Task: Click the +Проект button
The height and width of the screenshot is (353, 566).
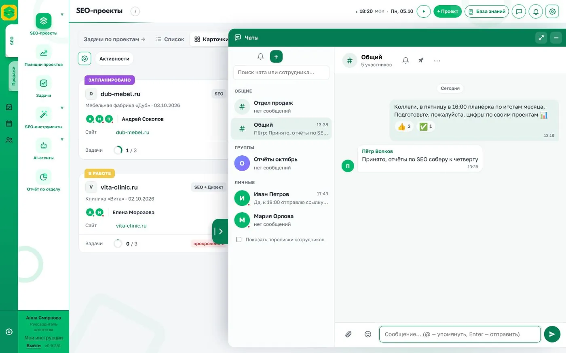Action: click(x=448, y=11)
